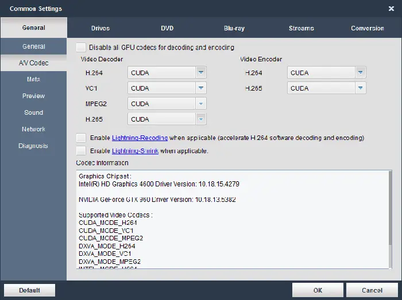
Task: Click the Default button
Action: click(x=29, y=290)
